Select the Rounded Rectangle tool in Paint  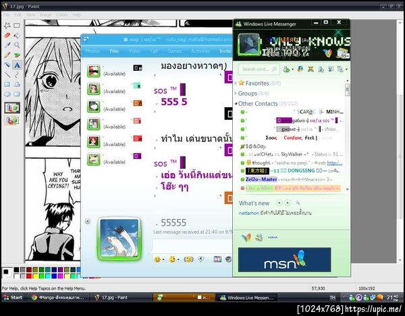pos(17,94)
